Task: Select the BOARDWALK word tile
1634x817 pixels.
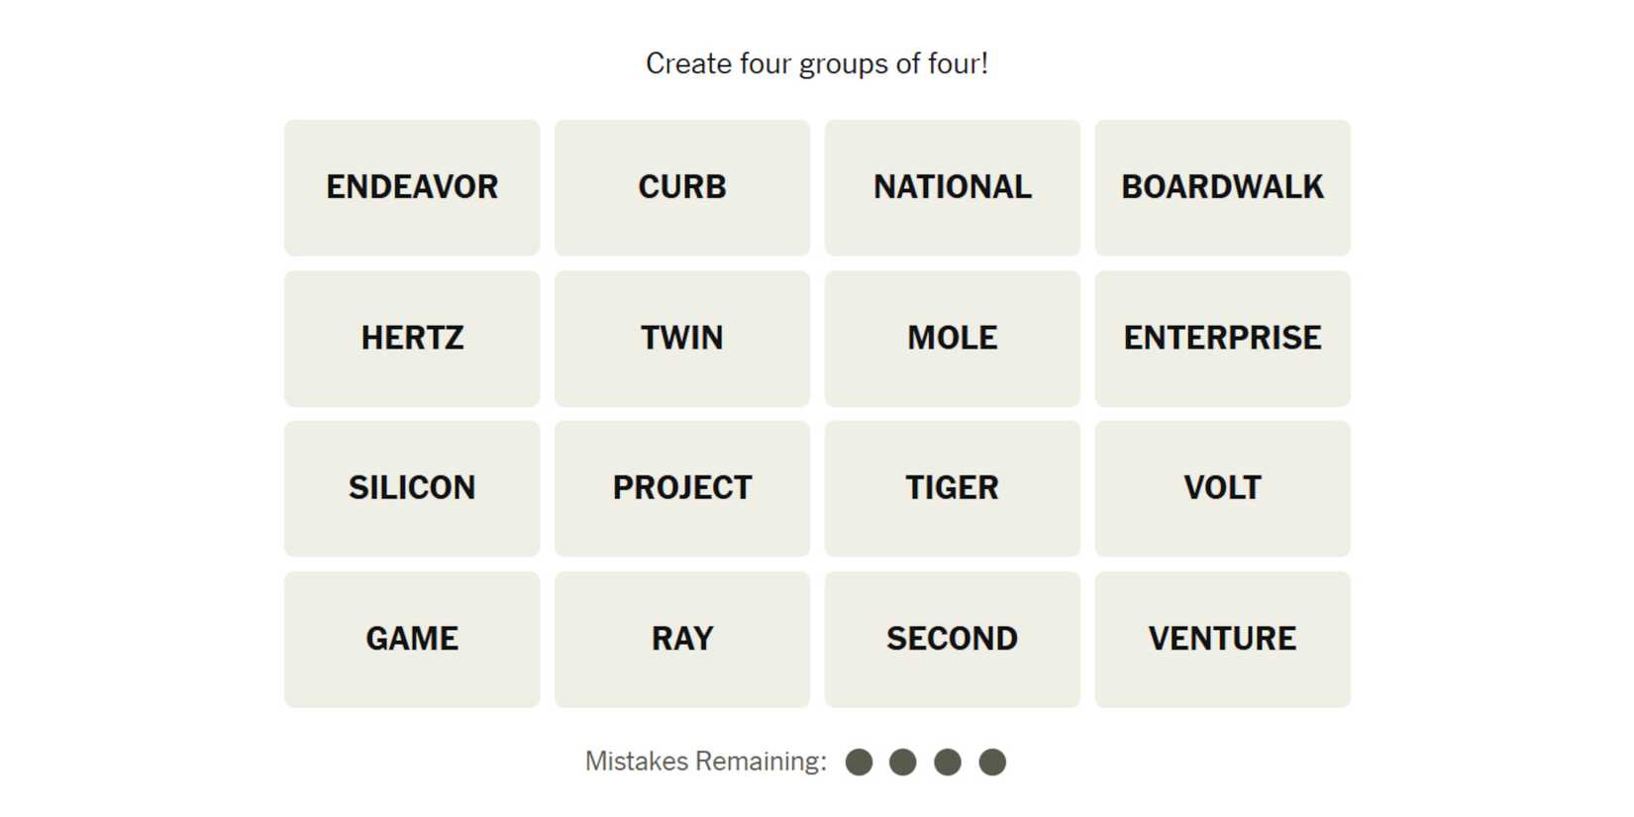Action: pyautogui.click(x=1222, y=187)
